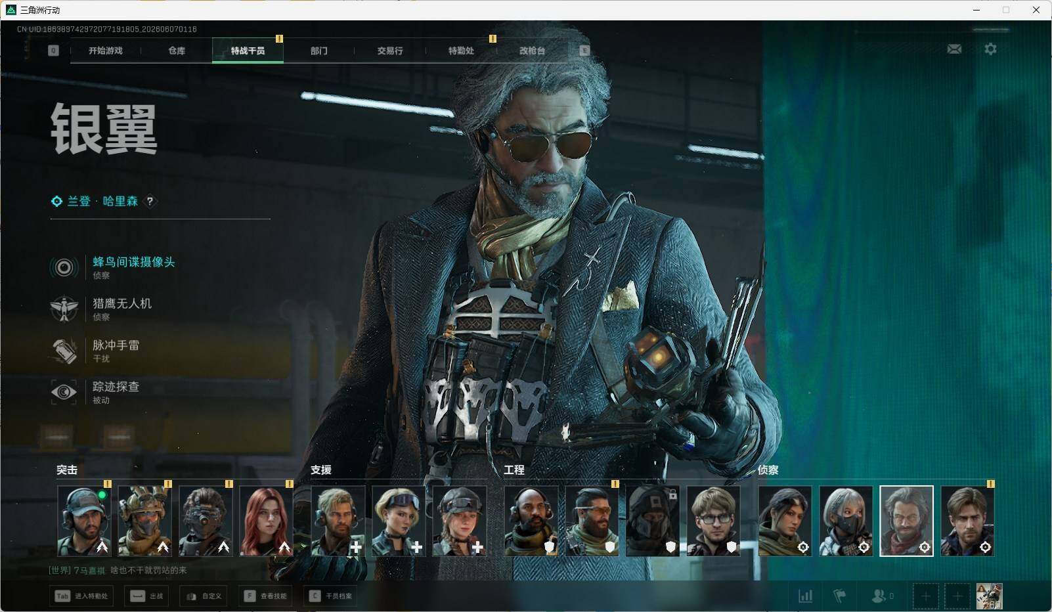Screen dimensions: 1052x612
Task: Open the bar chart statistics icon
Action: [x=805, y=596]
